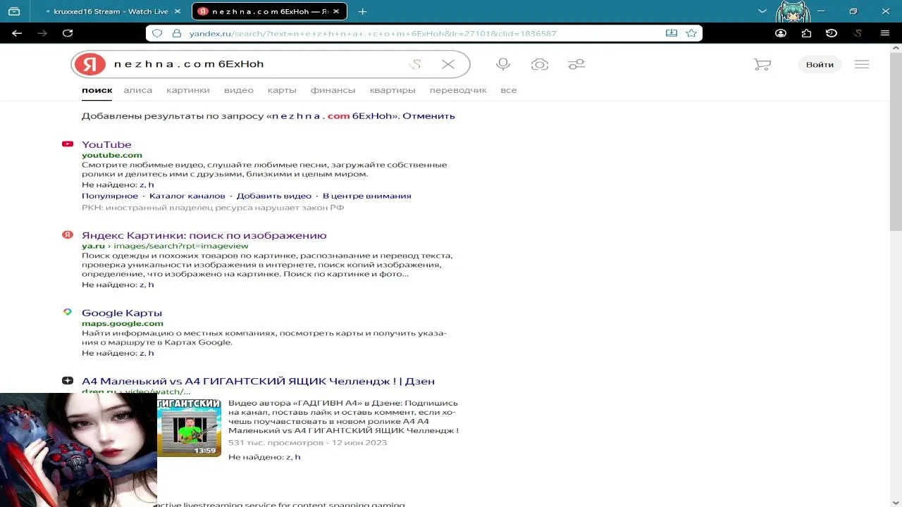This screenshot has width=902, height=507.
Task: Click the A4 video thumbnail 13:59
Action: (x=189, y=427)
